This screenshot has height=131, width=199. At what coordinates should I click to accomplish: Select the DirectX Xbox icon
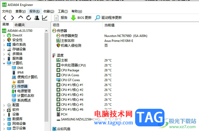click(x=9, y=35)
